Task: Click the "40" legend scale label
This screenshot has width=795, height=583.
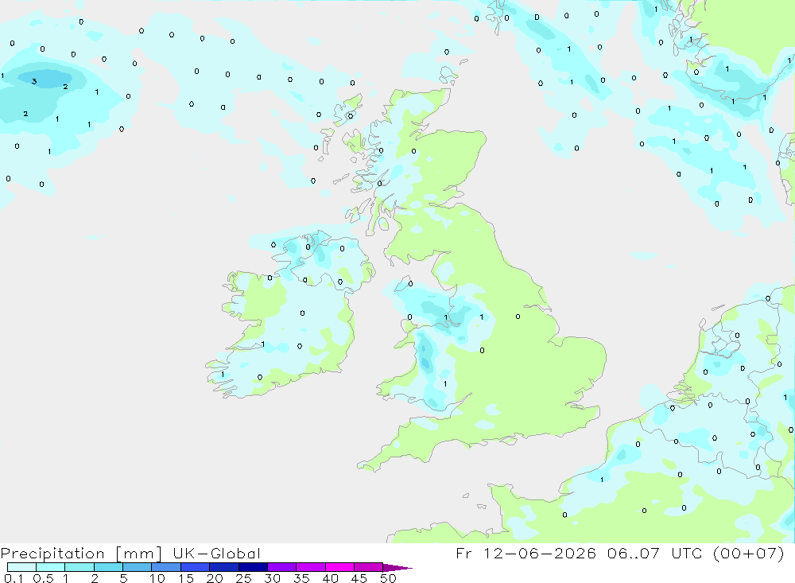Action: point(331,578)
